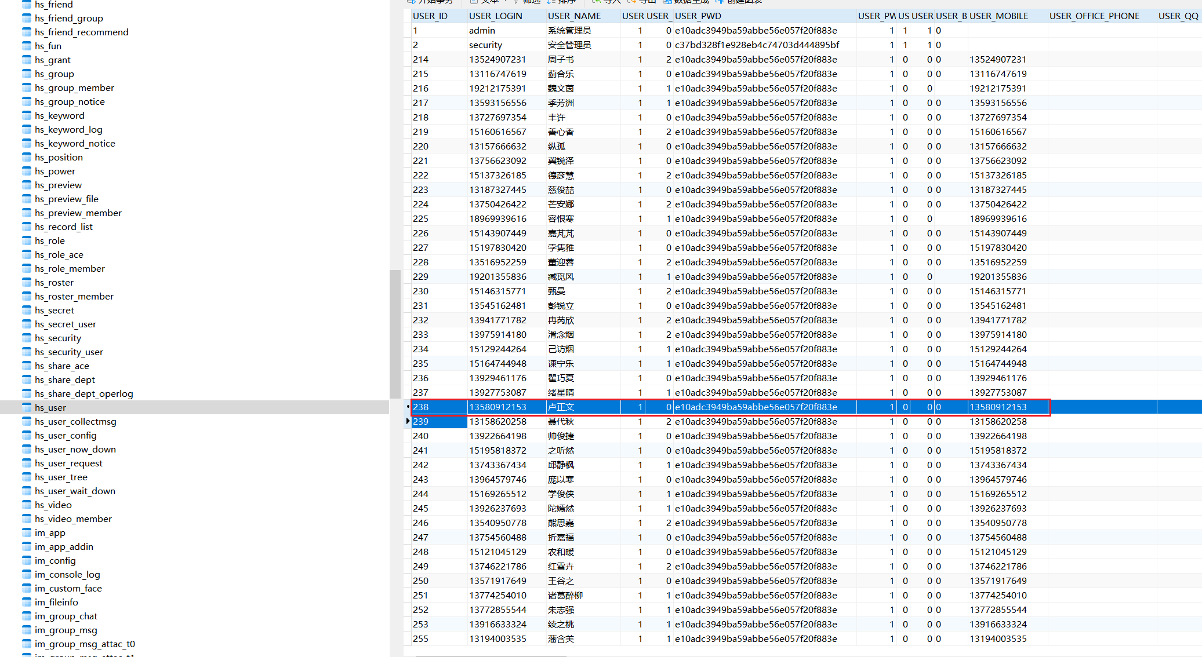The image size is (1202, 657).
Task: Click the USER_MOBILE column header
Action: coord(998,16)
